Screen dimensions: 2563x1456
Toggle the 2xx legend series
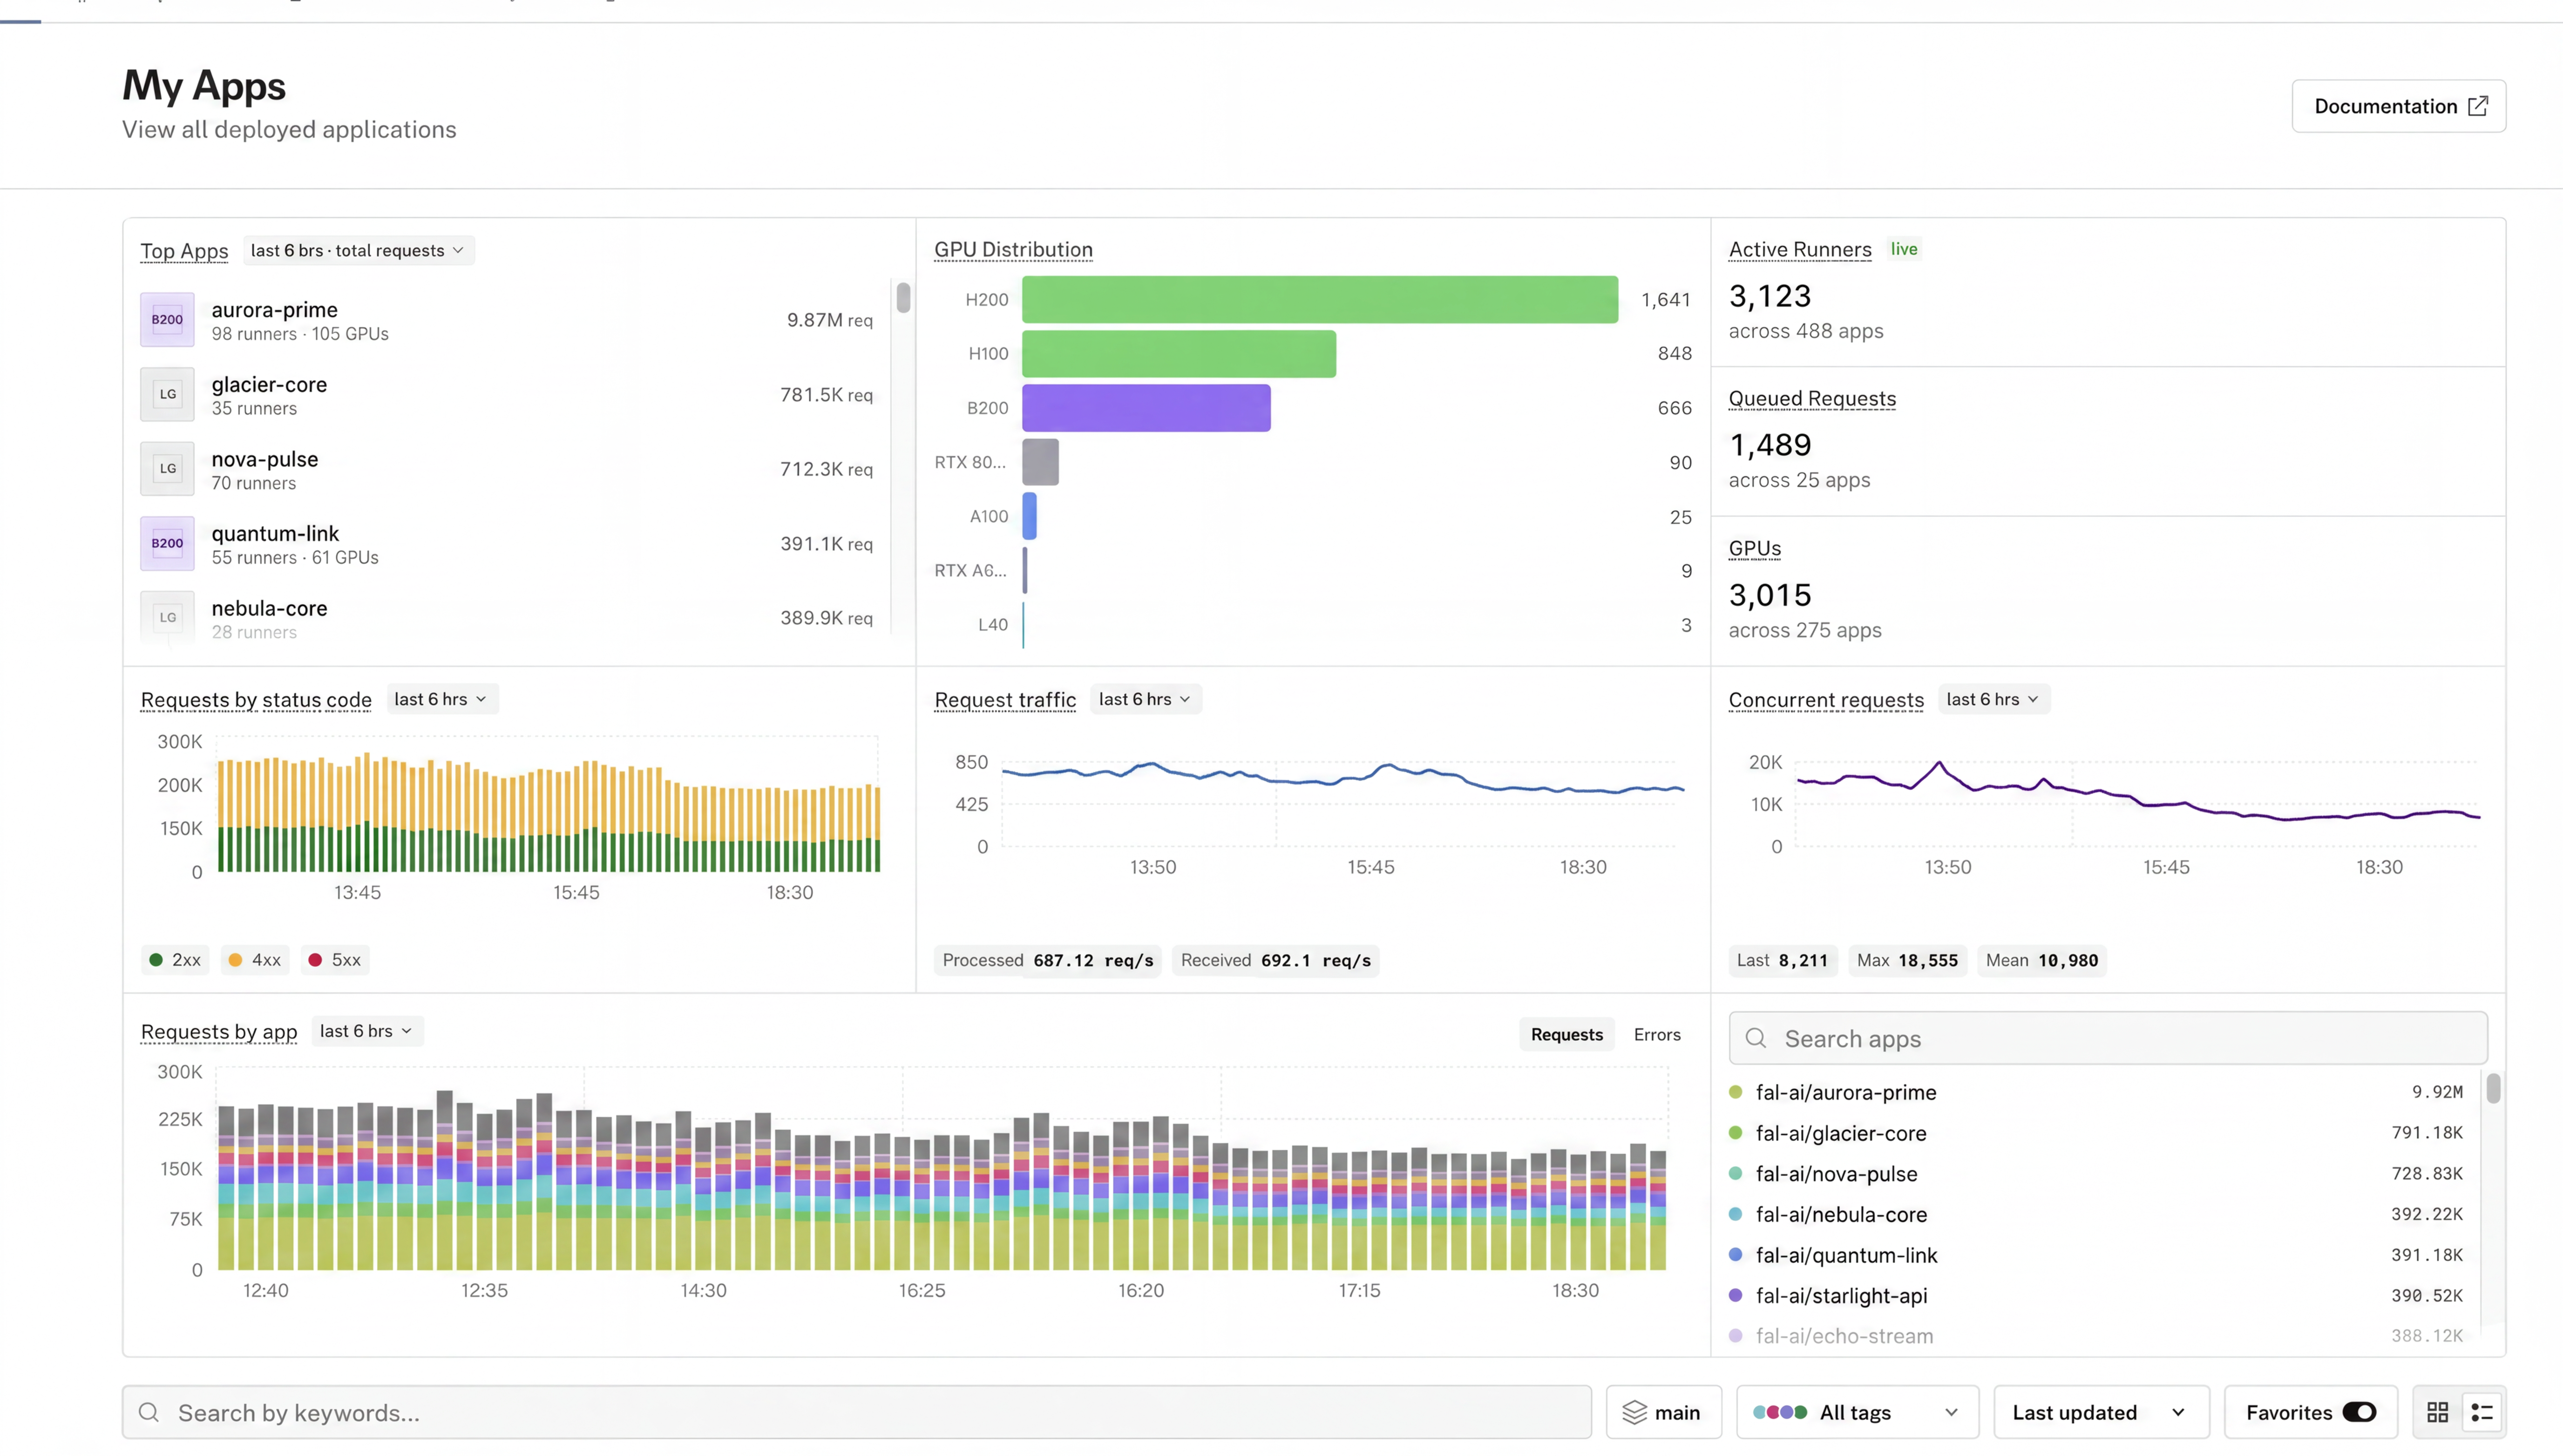tap(175, 960)
